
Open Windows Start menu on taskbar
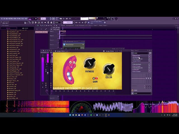click(70, 115)
